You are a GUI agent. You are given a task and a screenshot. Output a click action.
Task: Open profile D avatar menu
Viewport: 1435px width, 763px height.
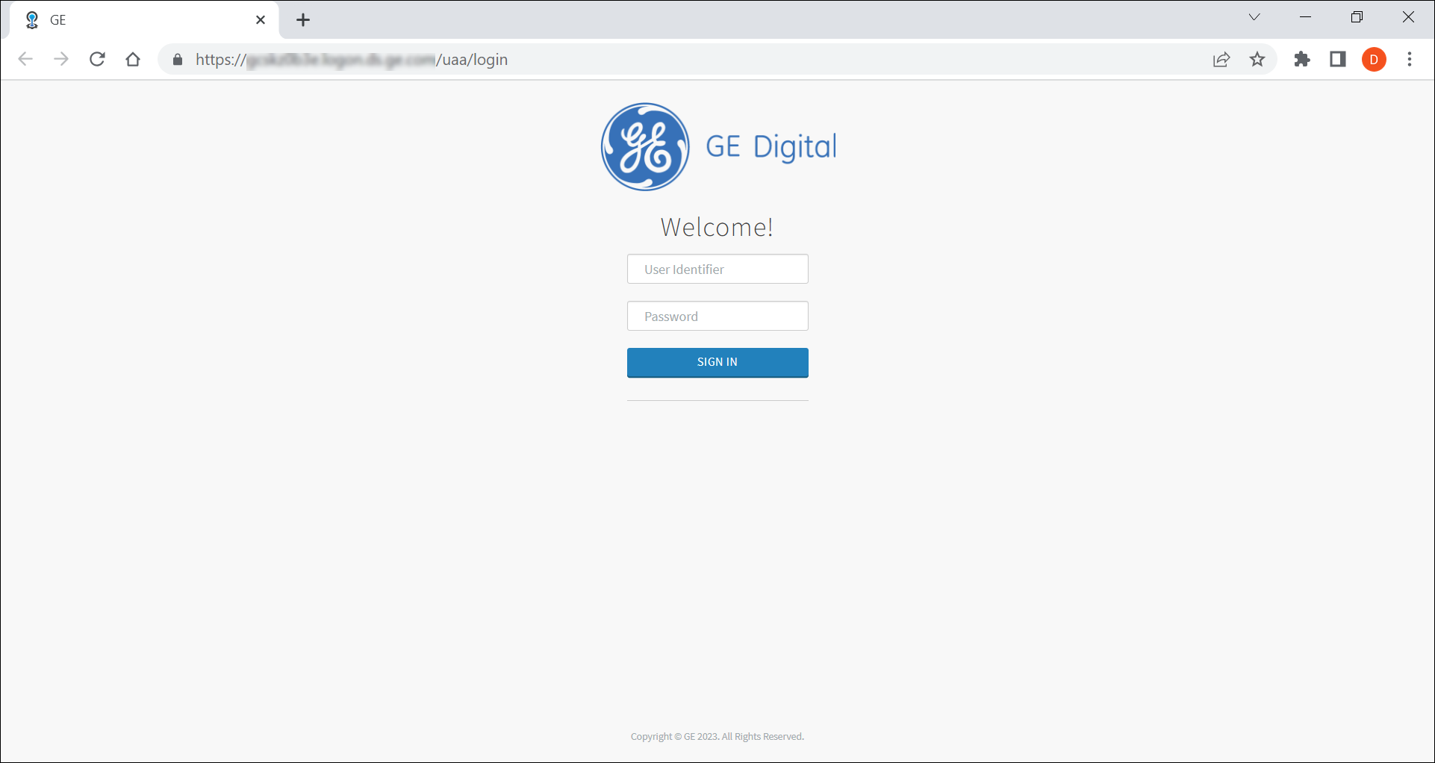[x=1374, y=60]
